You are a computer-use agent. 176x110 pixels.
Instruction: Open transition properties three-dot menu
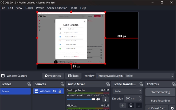139,105
